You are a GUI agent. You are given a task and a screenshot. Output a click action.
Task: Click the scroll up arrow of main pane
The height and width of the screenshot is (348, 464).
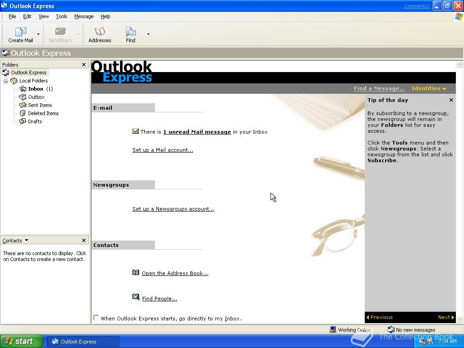tap(459, 64)
